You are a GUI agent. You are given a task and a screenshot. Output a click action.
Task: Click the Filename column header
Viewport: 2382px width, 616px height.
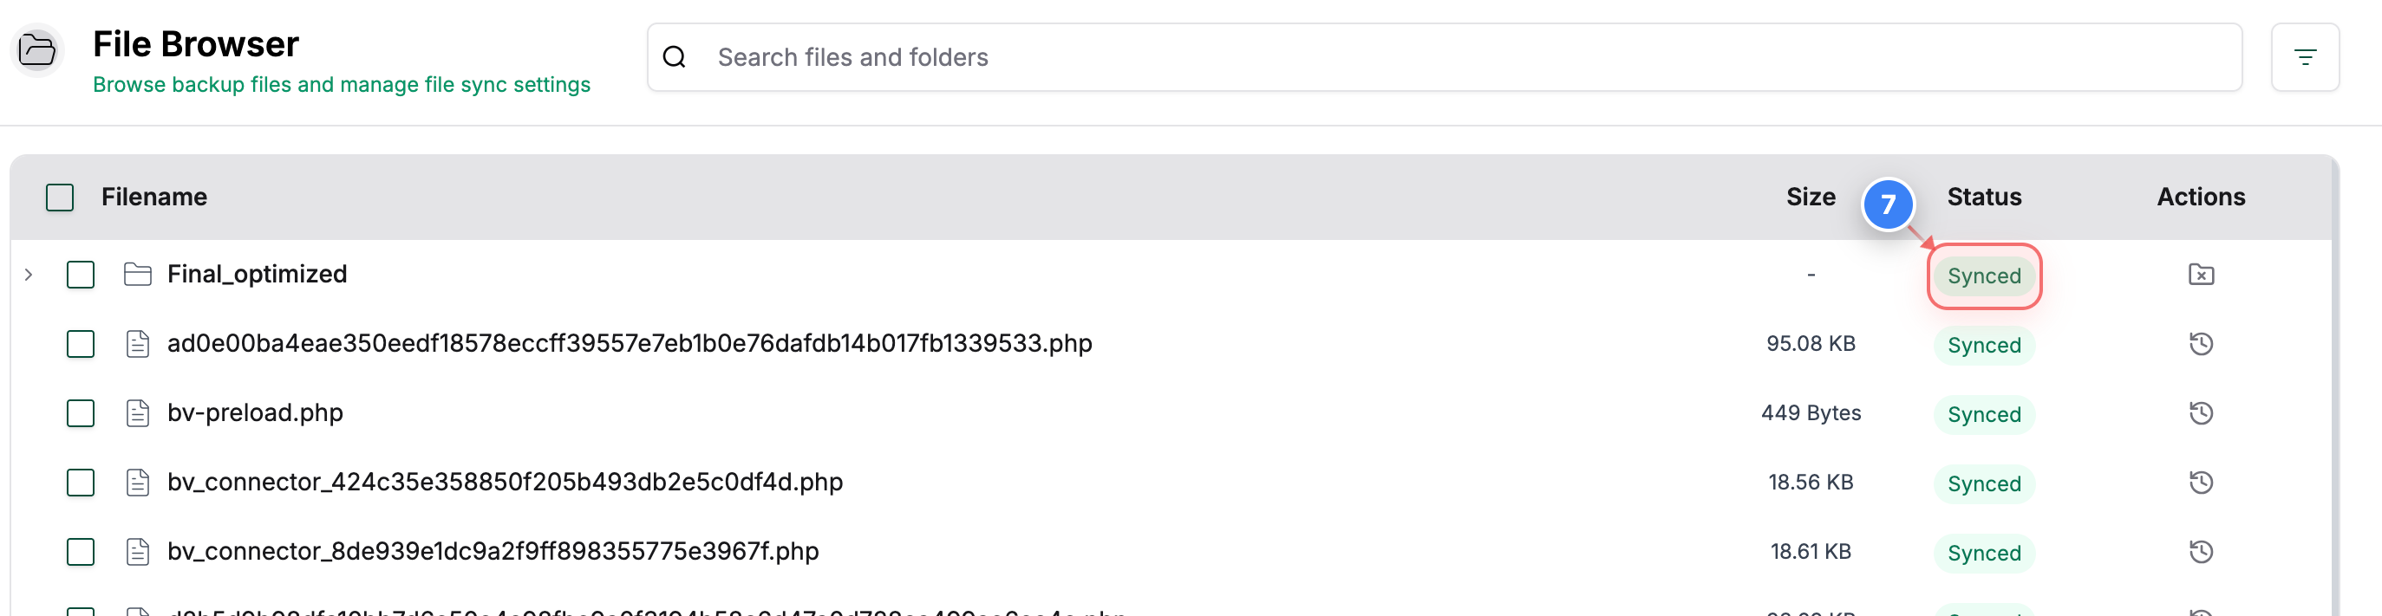tap(153, 197)
